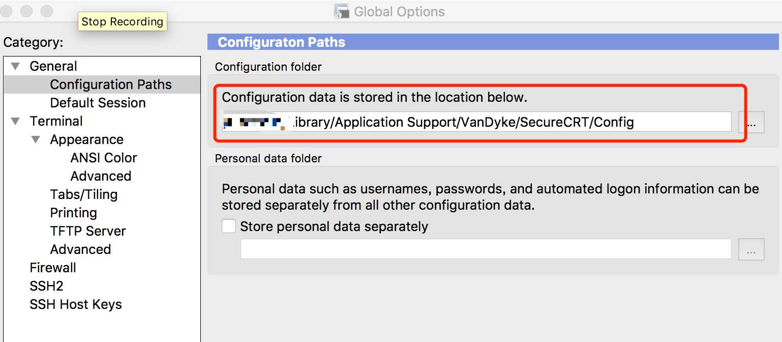This screenshot has height=342, width=782.
Task: Collapse the Appearance subcategory triangle
Action: coord(36,139)
